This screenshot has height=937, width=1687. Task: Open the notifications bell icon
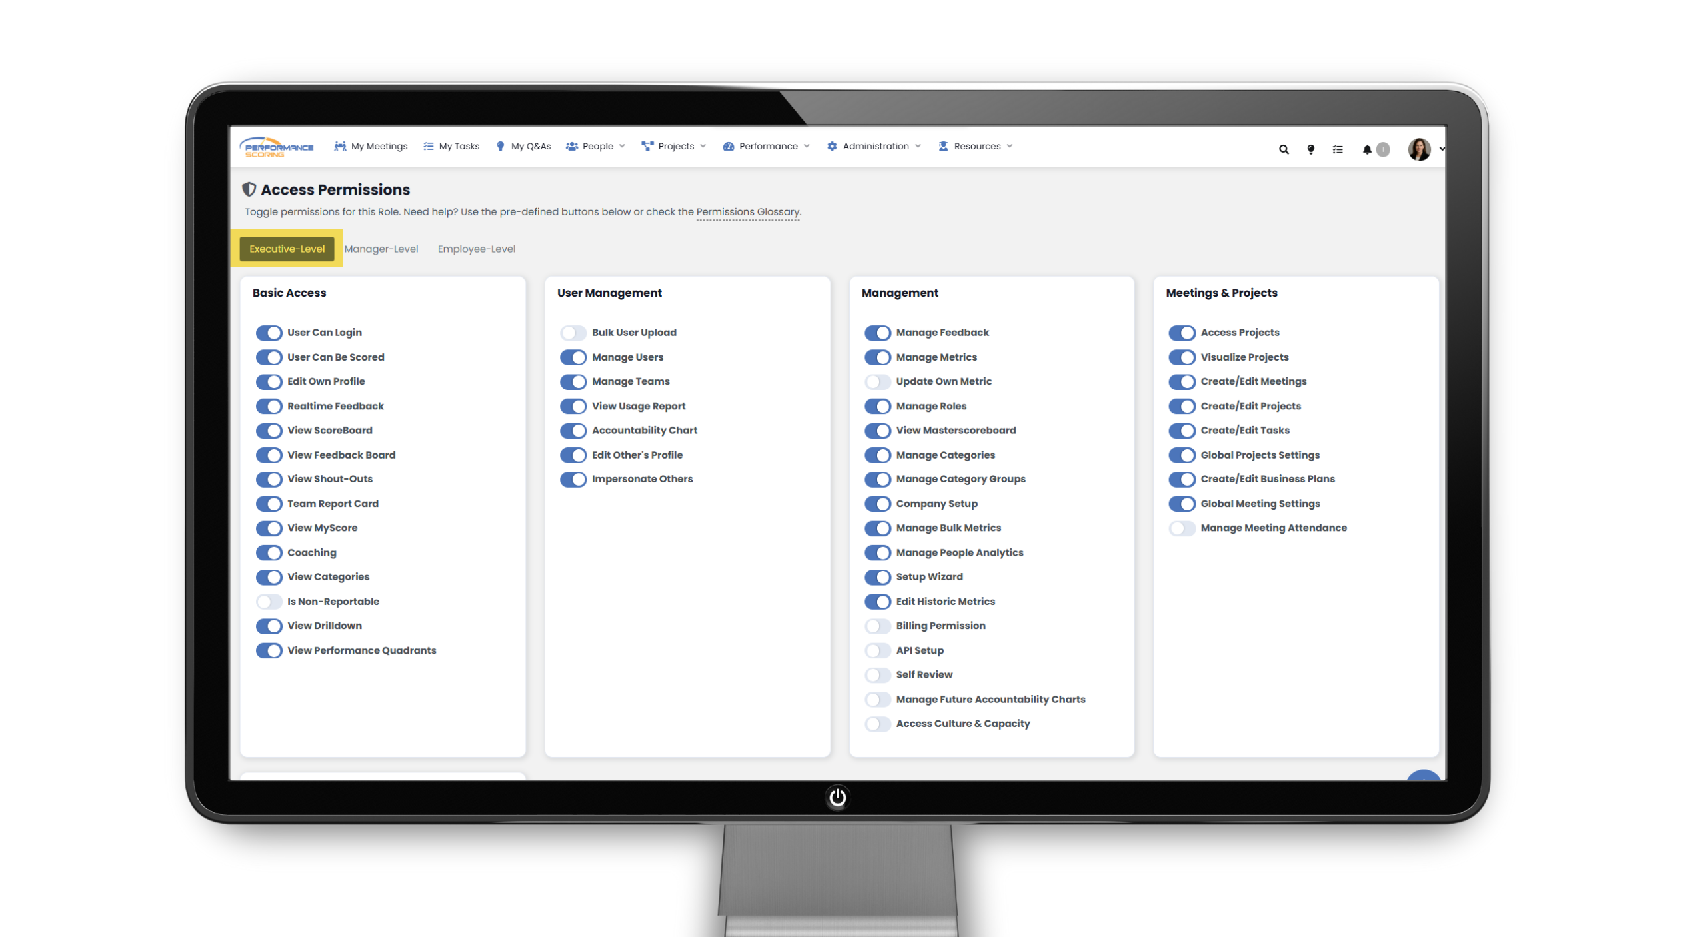tap(1366, 149)
